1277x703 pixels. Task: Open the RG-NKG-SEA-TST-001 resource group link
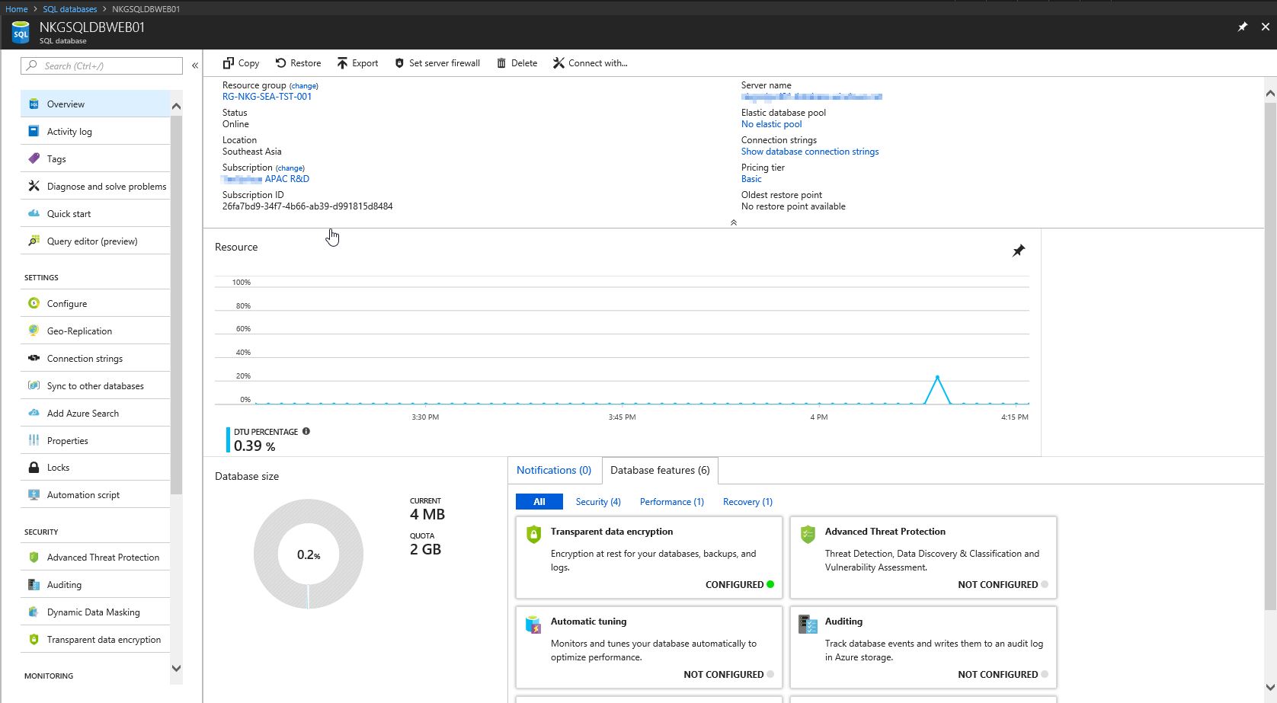(x=267, y=97)
